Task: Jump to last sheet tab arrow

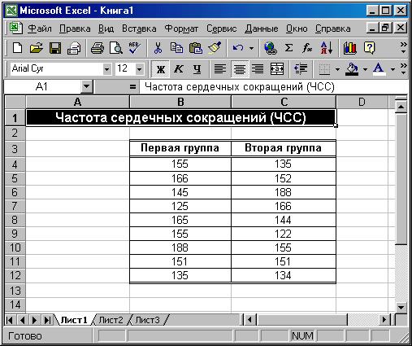Action: click(x=47, y=320)
